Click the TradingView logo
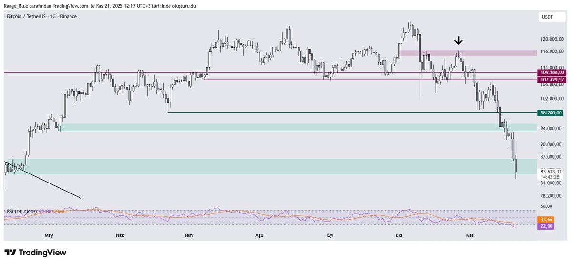Viewport: 571px width, 264px height. click(x=35, y=253)
